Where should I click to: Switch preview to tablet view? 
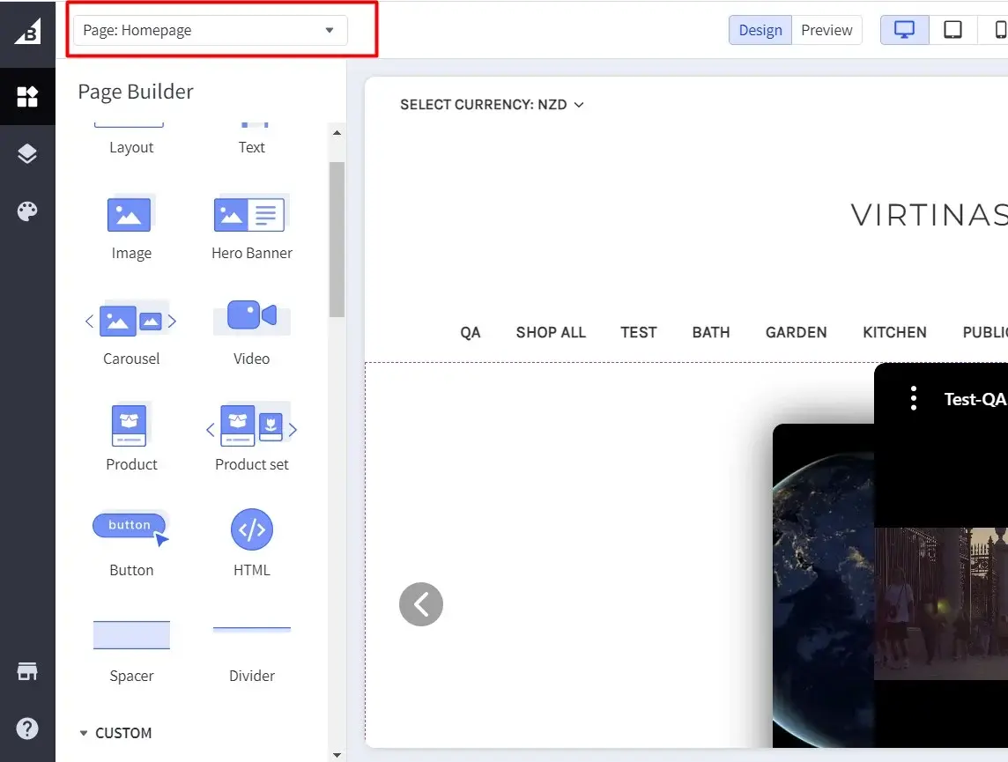(x=952, y=29)
